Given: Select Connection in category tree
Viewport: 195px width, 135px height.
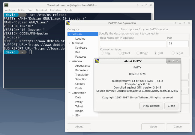Looking at the screenshot, I should click(x=79, y=93).
